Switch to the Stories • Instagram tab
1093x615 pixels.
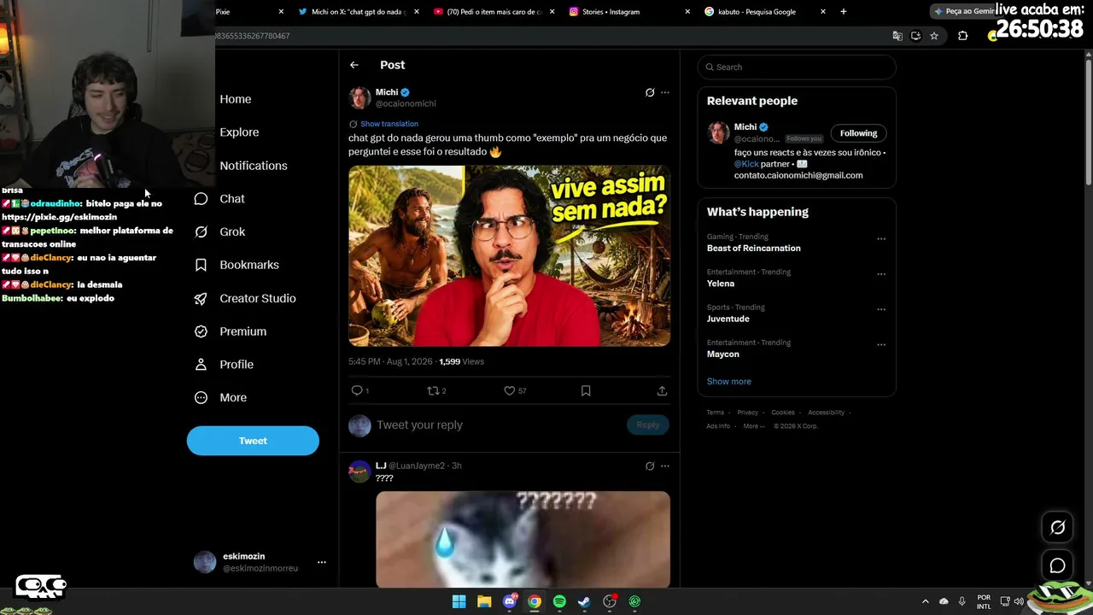pos(628,12)
